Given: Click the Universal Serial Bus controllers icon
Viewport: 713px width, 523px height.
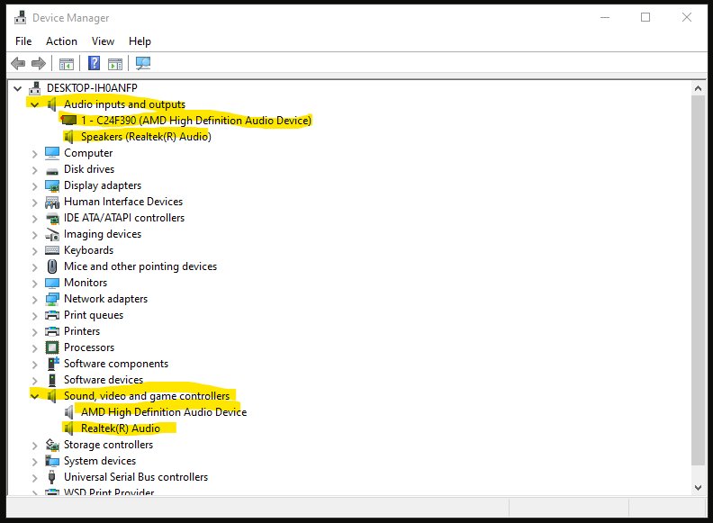Looking at the screenshot, I should pos(52,477).
